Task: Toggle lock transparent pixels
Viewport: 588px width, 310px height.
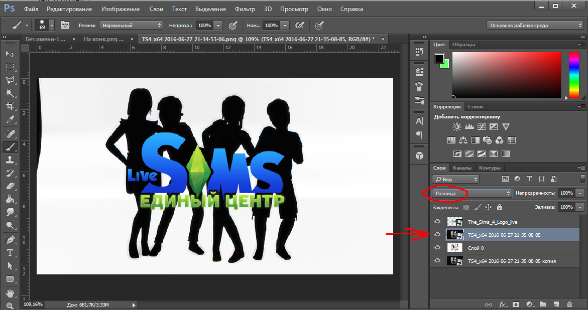Action: click(466, 207)
